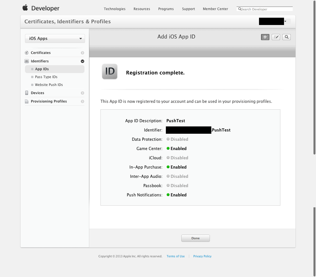The image size is (316, 277).
Task: Click the Devices phone icon in sidebar
Action: [x=27, y=93]
